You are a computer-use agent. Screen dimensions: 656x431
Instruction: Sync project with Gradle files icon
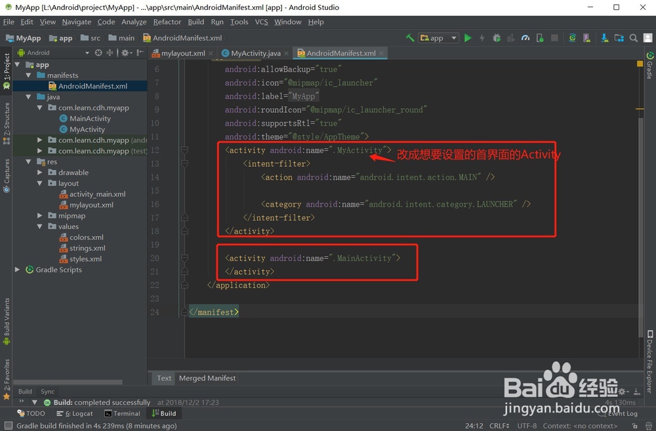click(x=572, y=38)
